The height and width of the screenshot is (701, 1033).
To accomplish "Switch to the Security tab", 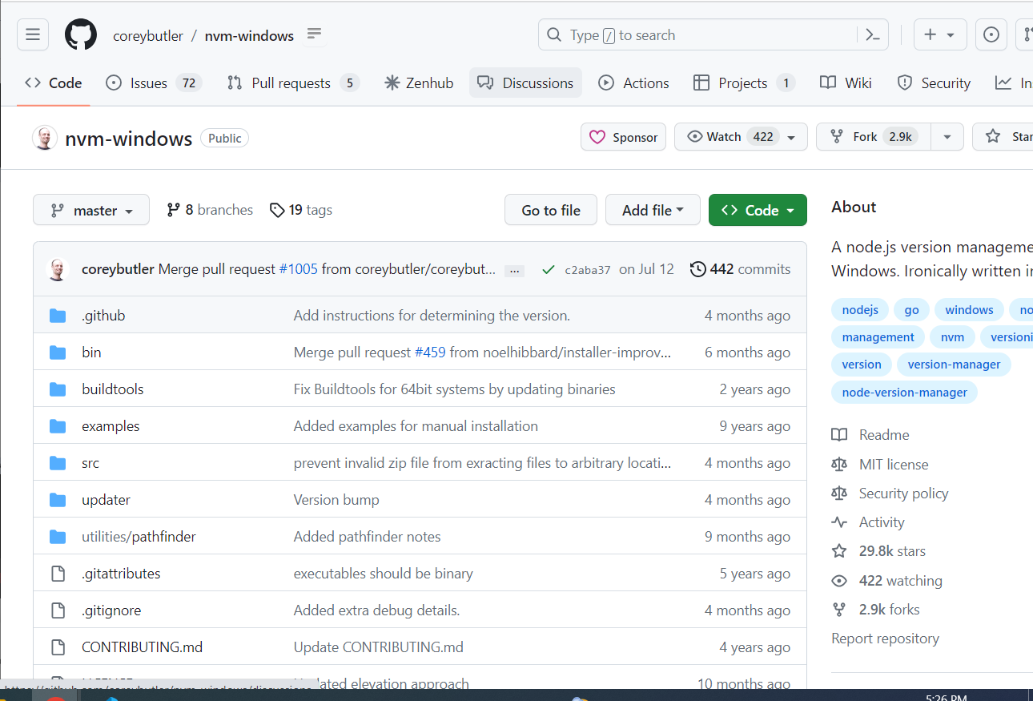I will 934,83.
